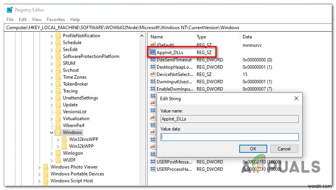
Task: Click the AppInit_DLLs string value icon
Action: [152, 52]
